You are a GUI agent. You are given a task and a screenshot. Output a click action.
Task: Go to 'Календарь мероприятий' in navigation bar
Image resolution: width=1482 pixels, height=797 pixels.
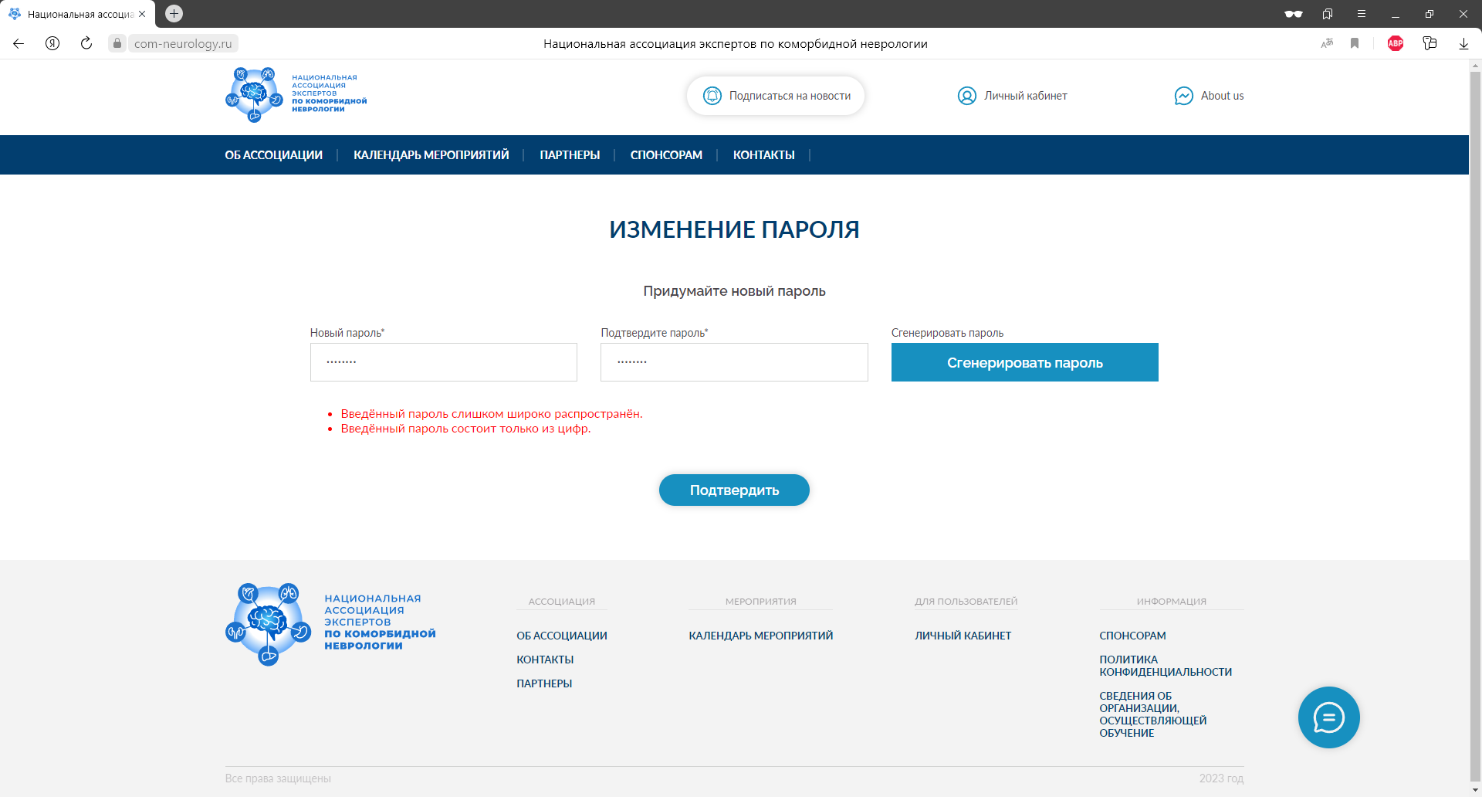click(x=431, y=155)
